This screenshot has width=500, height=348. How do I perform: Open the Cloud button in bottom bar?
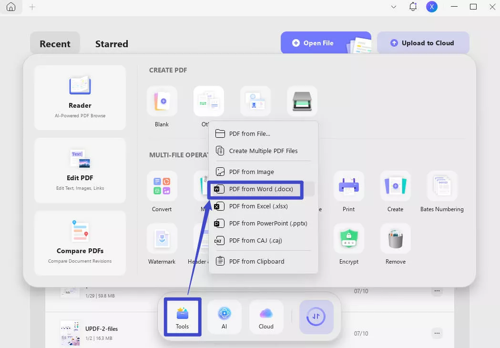click(266, 317)
